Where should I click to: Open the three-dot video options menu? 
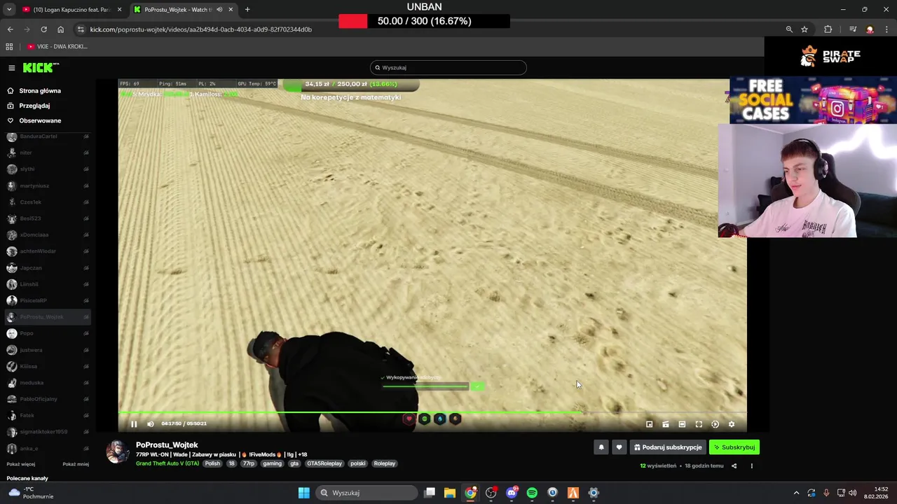(x=752, y=466)
